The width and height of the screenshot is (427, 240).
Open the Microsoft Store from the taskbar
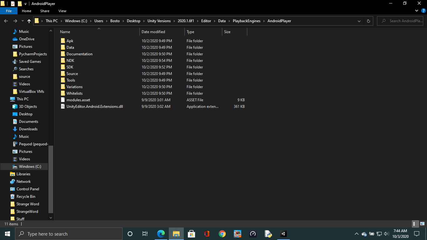[192, 234]
